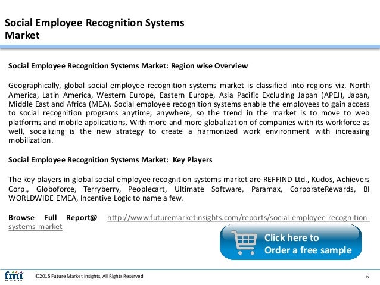Click the 'Click here to Order a free sample' button
Viewport: 380px width, 285px height.
point(291,242)
